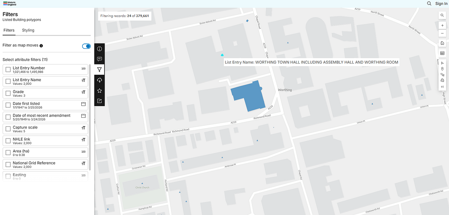Click the Sign In link

point(441,4)
